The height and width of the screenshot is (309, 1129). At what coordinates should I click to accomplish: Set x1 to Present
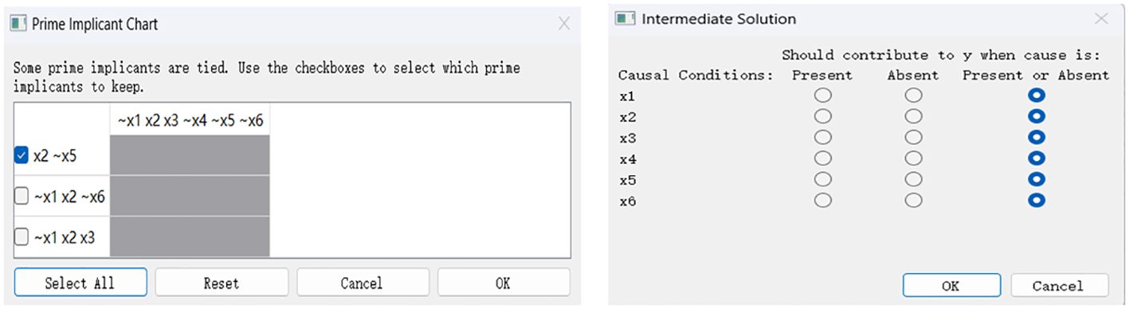click(x=823, y=96)
